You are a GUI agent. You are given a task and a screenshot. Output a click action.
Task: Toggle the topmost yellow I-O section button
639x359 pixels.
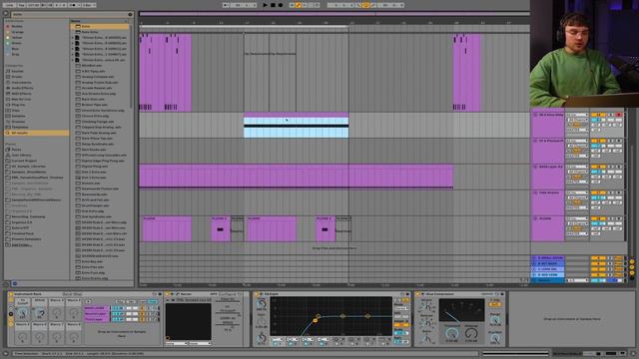[632, 261]
